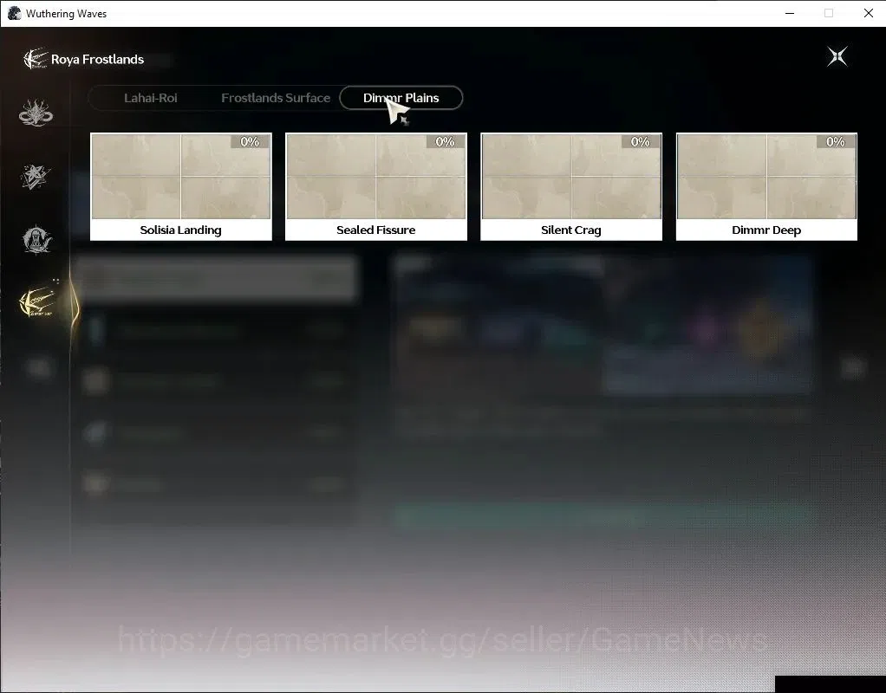Switch to the Lahai-Roi tab

150,98
